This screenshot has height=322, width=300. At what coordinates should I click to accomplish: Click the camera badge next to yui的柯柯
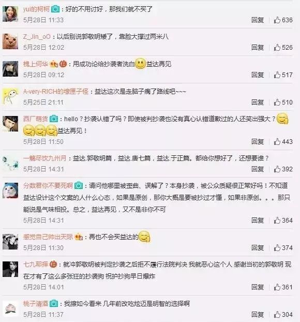(55, 9)
